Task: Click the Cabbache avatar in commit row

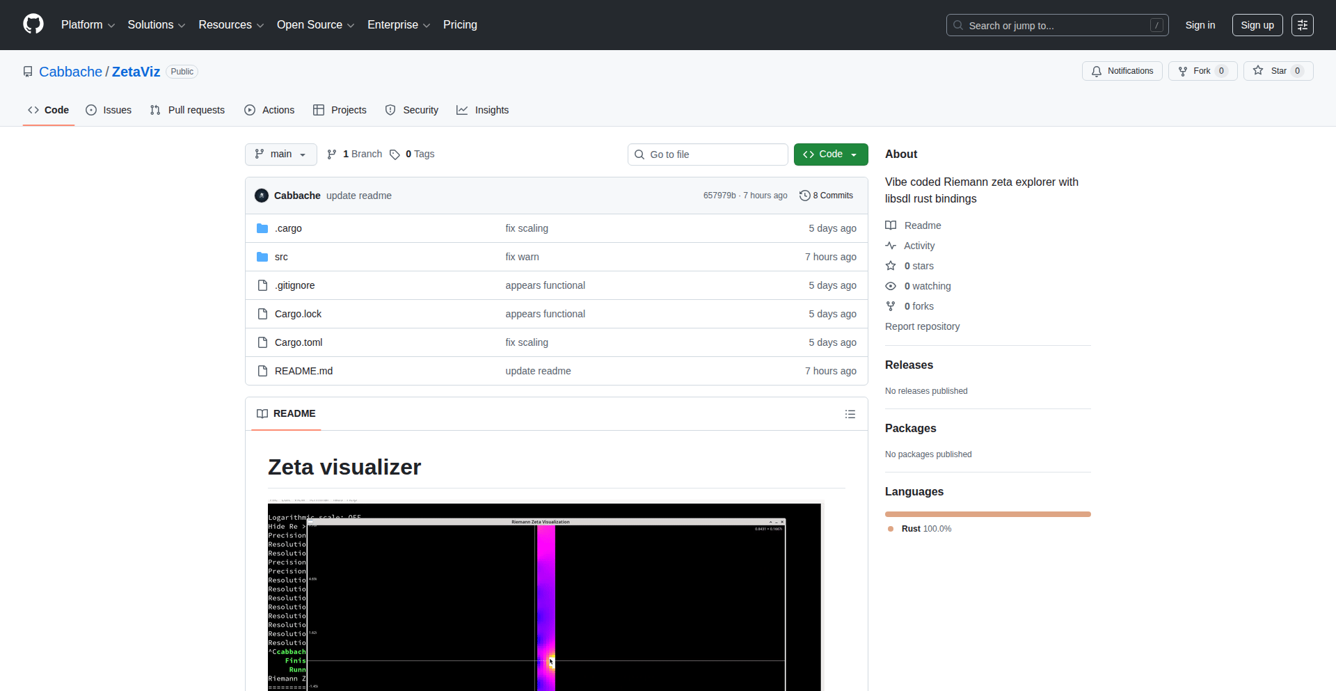Action: click(x=262, y=196)
